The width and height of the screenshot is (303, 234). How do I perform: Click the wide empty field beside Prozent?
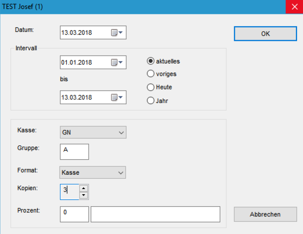pyautogui.click(x=155, y=214)
